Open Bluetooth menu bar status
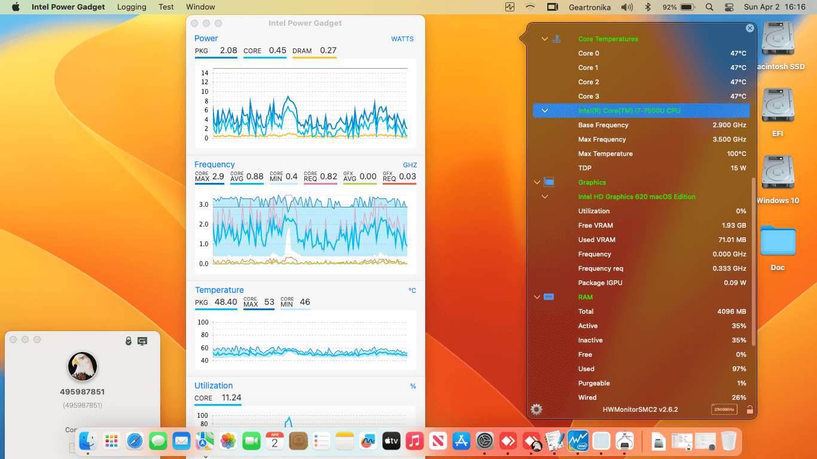The height and width of the screenshot is (459, 817). point(647,7)
